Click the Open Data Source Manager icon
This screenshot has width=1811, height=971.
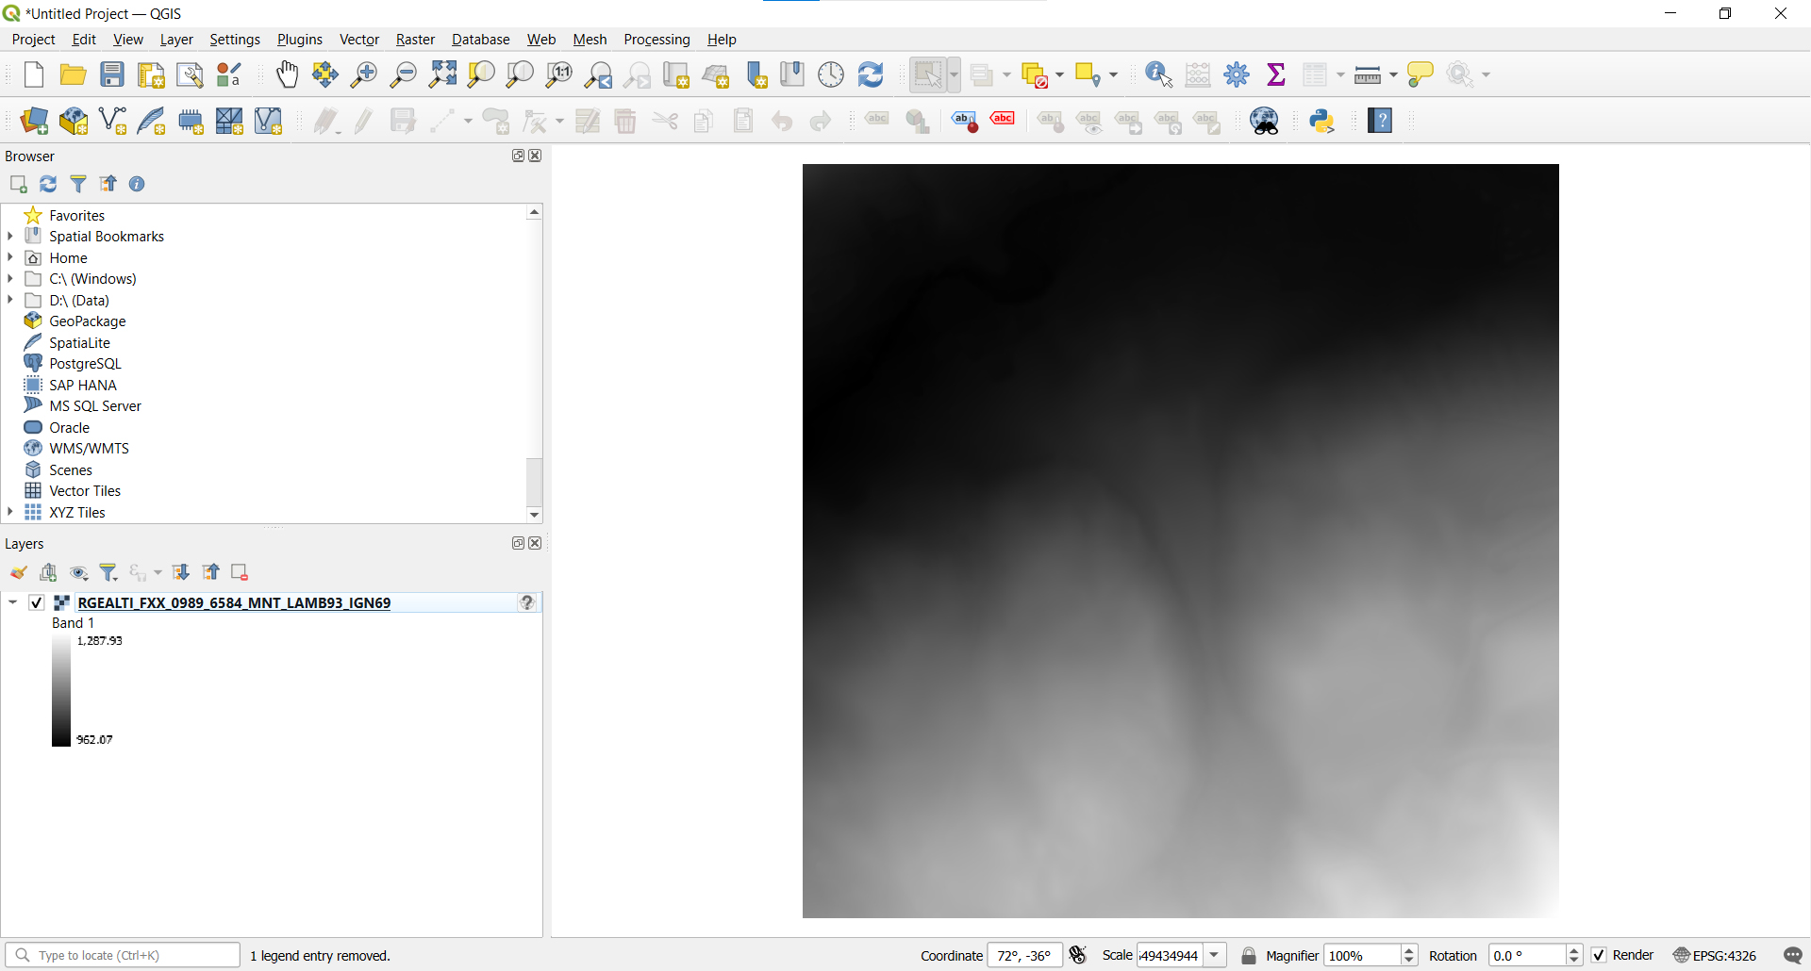click(34, 121)
